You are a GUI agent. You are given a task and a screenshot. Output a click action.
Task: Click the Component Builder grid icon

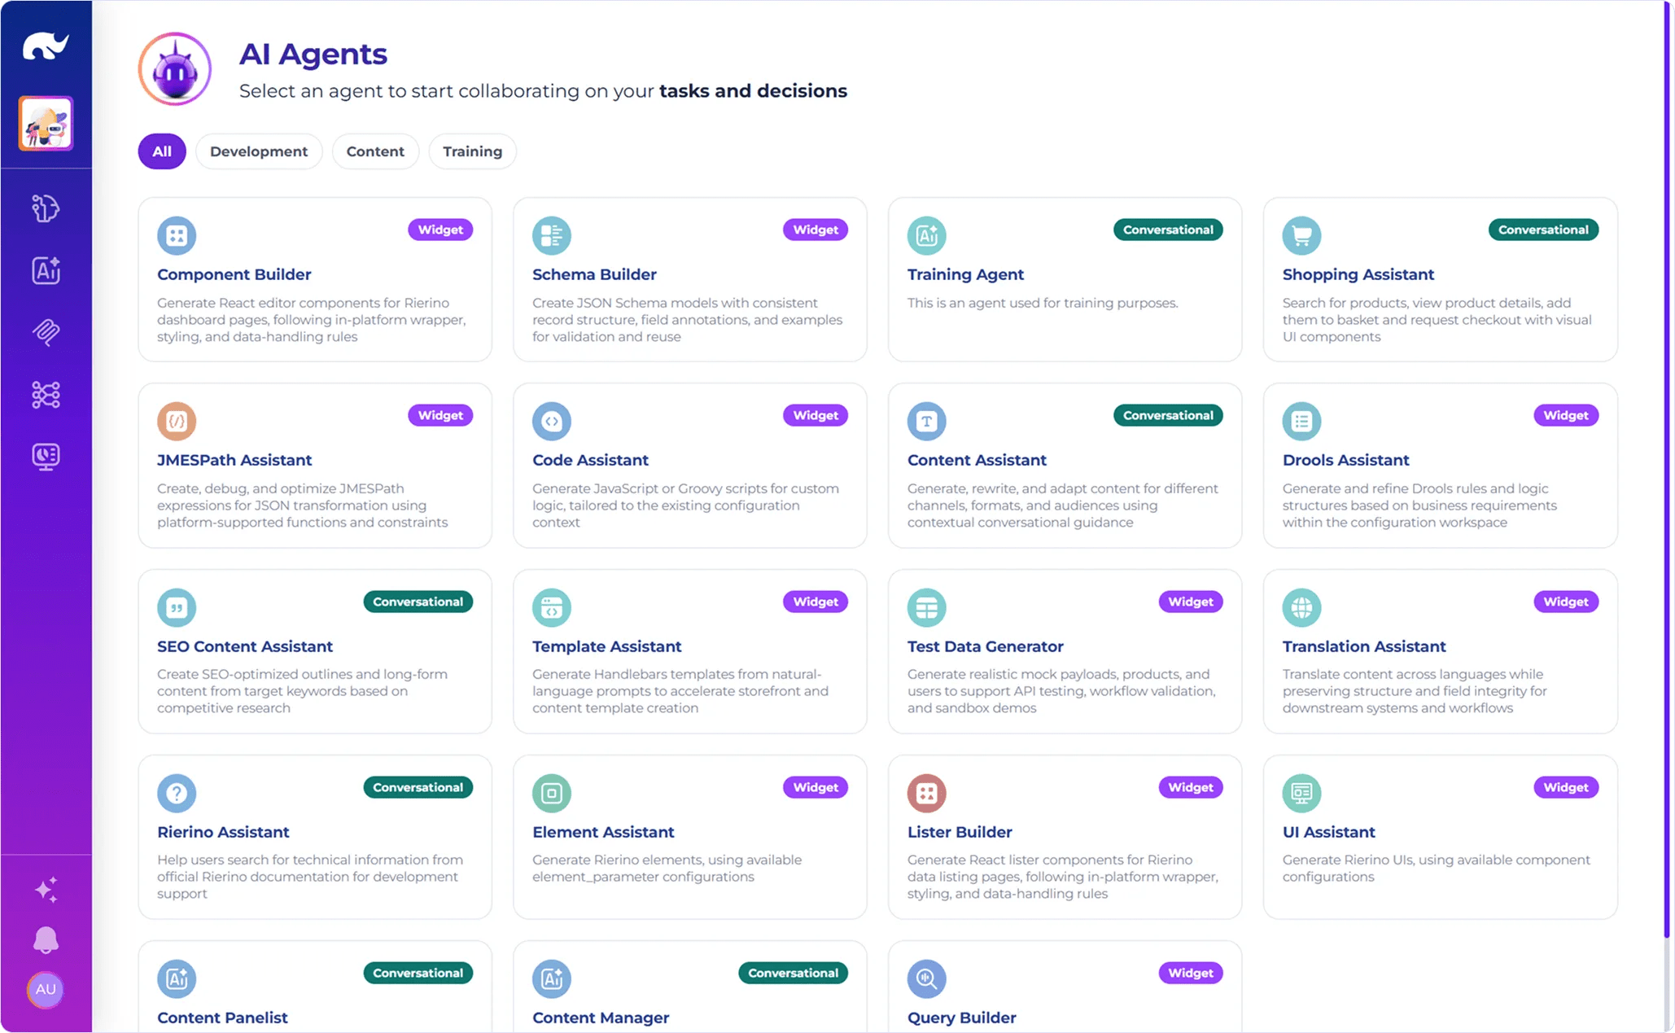pos(176,235)
